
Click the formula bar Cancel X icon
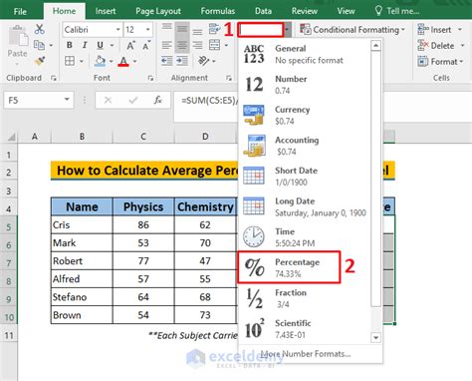click(x=108, y=100)
